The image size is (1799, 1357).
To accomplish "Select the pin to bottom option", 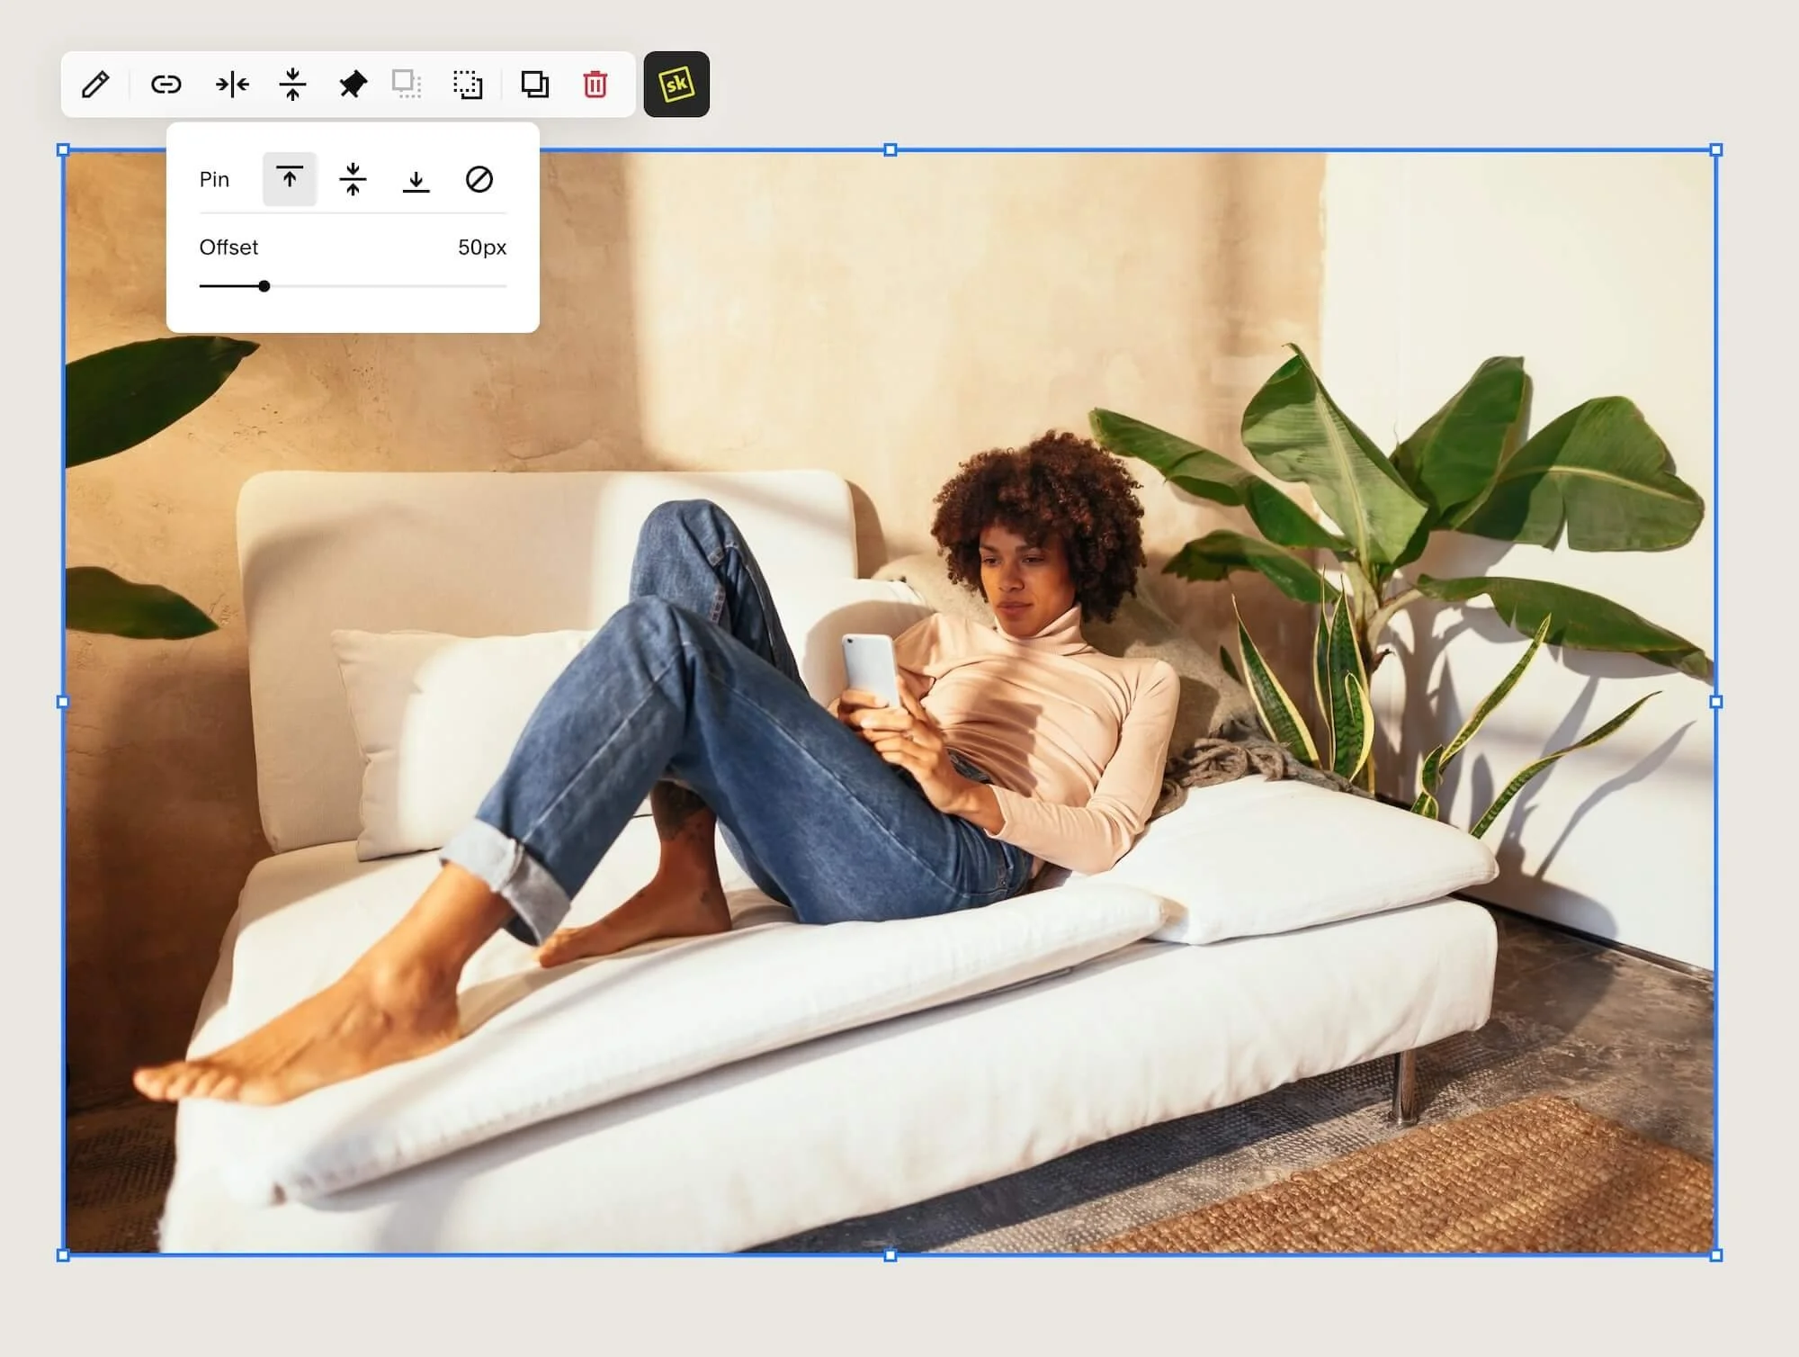I will click(x=416, y=179).
